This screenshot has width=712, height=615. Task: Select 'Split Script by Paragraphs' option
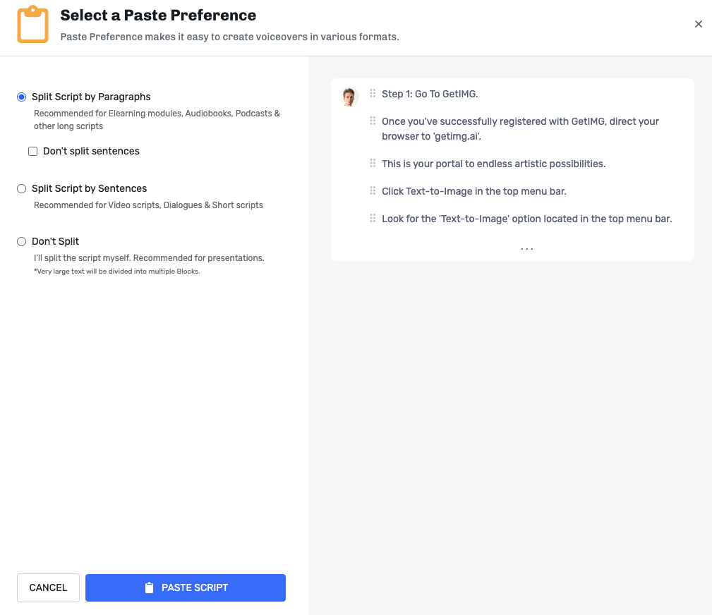click(x=22, y=97)
